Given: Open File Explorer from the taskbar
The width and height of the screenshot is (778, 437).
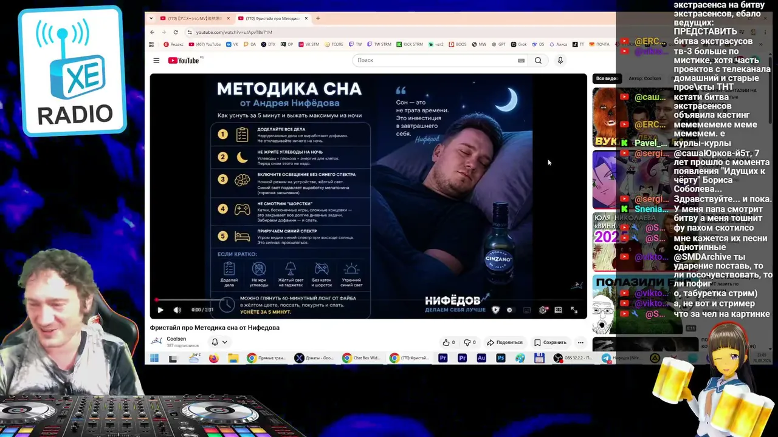Looking at the screenshot, I should coord(233,358).
